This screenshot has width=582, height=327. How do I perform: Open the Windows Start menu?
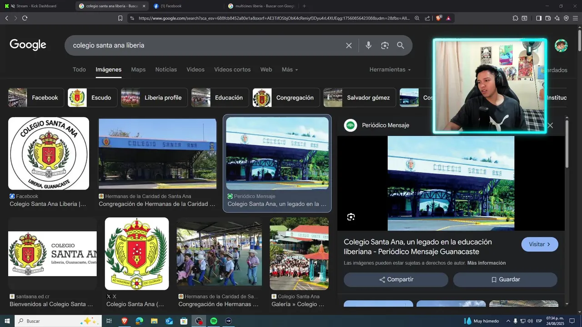click(x=7, y=321)
